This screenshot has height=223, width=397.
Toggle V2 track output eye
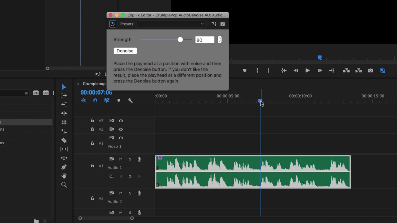click(x=121, y=129)
